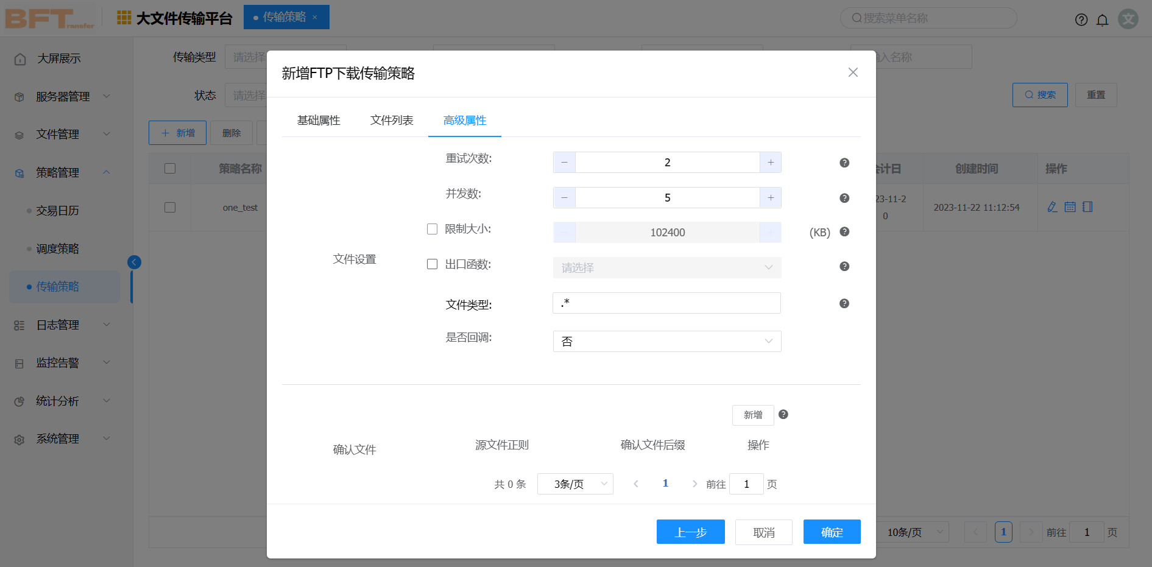Enable the 出口函数 checkbox
Image resolution: width=1152 pixels, height=567 pixels.
point(432,264)
